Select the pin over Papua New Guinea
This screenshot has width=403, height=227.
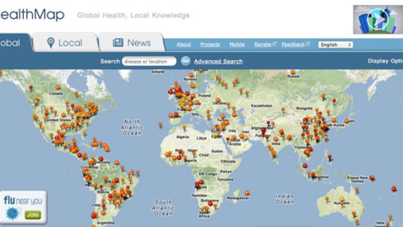pos(372,178)
